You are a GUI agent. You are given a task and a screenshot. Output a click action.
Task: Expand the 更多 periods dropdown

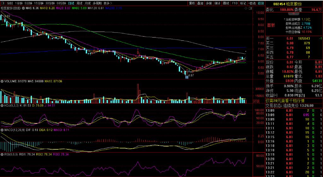(x=108, y=3)
